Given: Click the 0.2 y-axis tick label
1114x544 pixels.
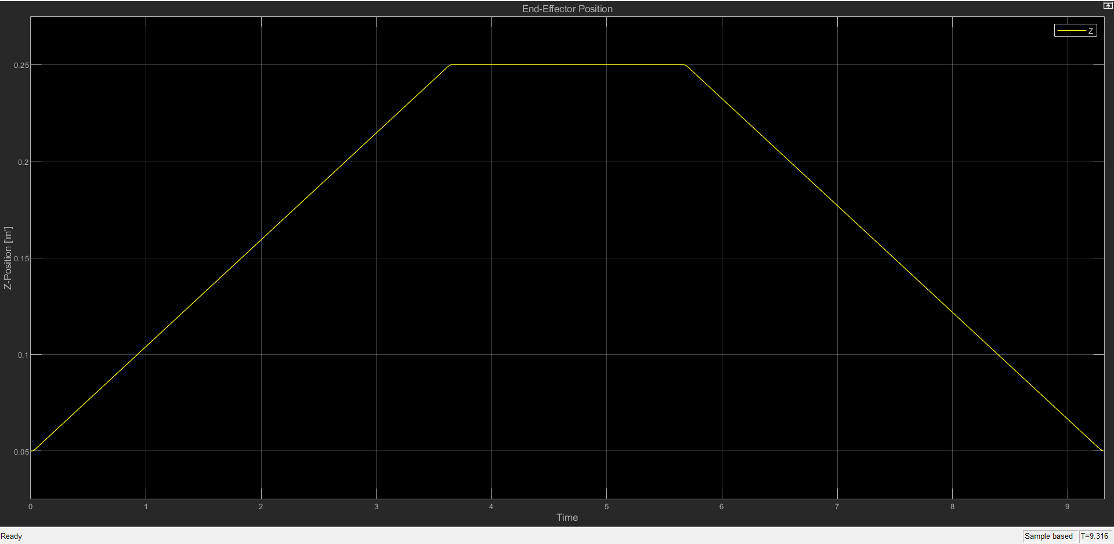Looking at the screenshot, I should click(x=23, y=162).
